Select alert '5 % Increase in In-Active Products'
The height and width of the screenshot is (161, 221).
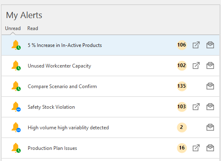[110, 45]
